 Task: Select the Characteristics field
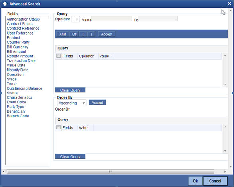(20, 97)
